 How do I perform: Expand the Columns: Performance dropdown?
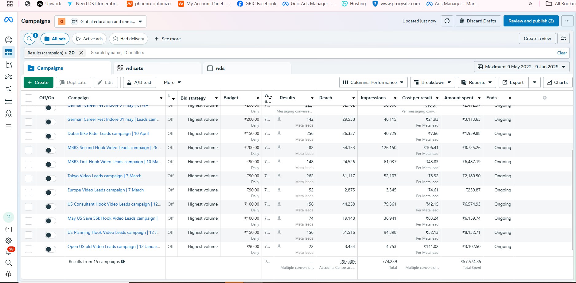(x=373, y=82)
